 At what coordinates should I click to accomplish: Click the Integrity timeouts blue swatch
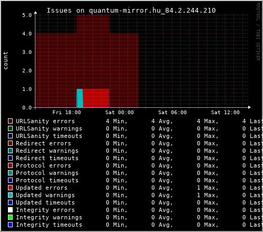(x=10, y=225)
